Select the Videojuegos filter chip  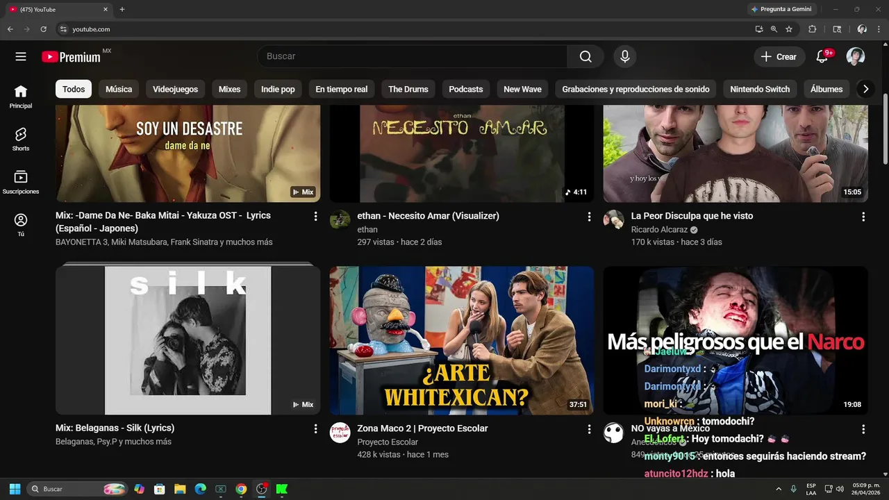tap(175, 89)
